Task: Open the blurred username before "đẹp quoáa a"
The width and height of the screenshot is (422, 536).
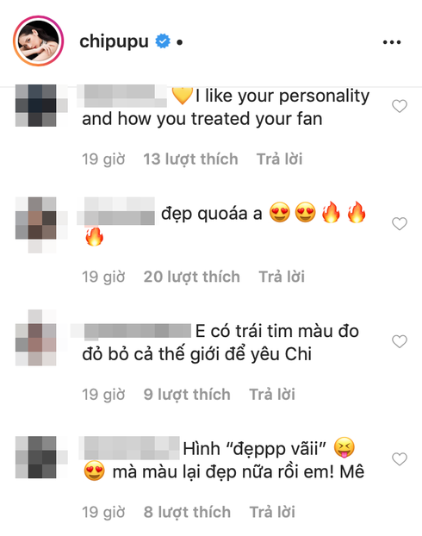Action: (116, 211)
